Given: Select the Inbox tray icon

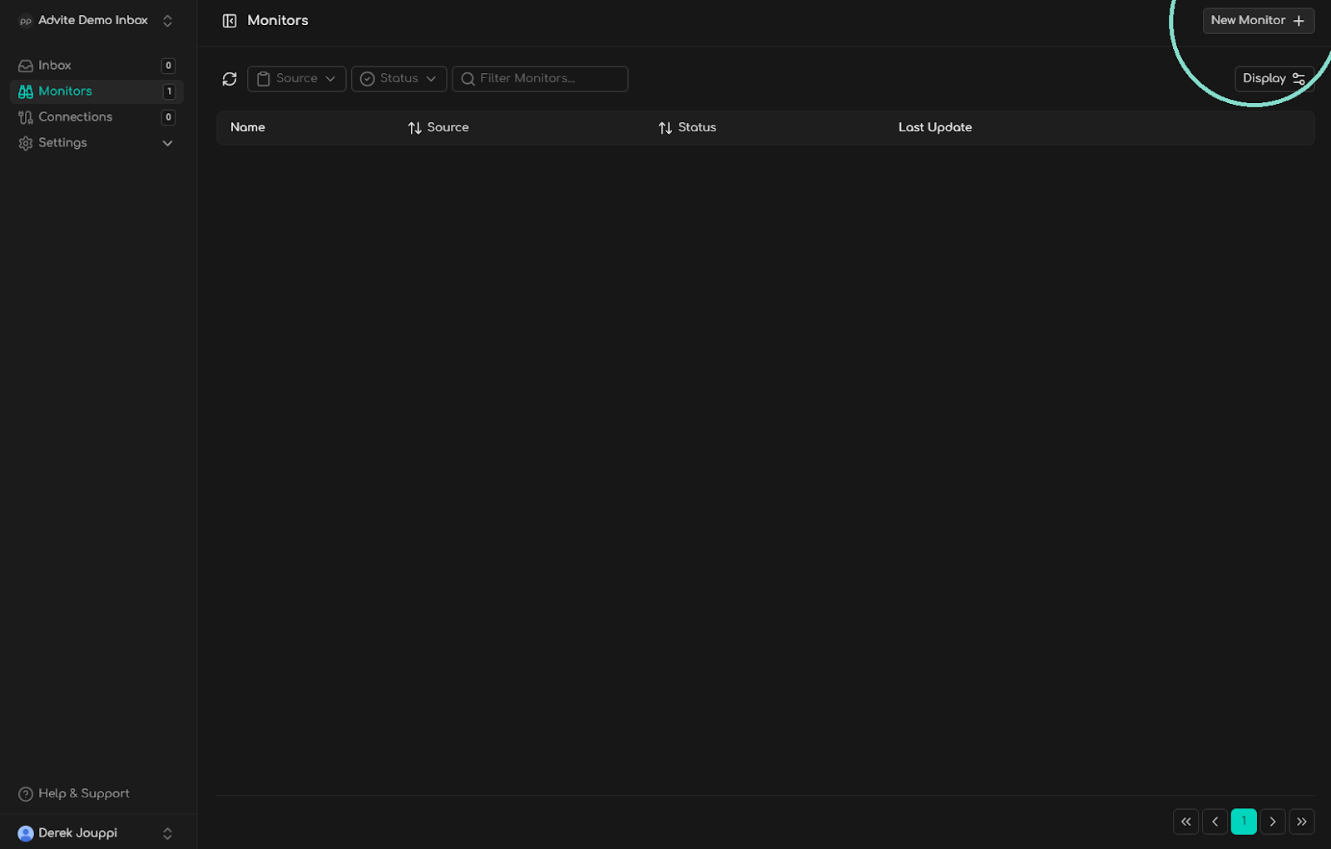Looking at the screenshot, I should click(26, 65).
